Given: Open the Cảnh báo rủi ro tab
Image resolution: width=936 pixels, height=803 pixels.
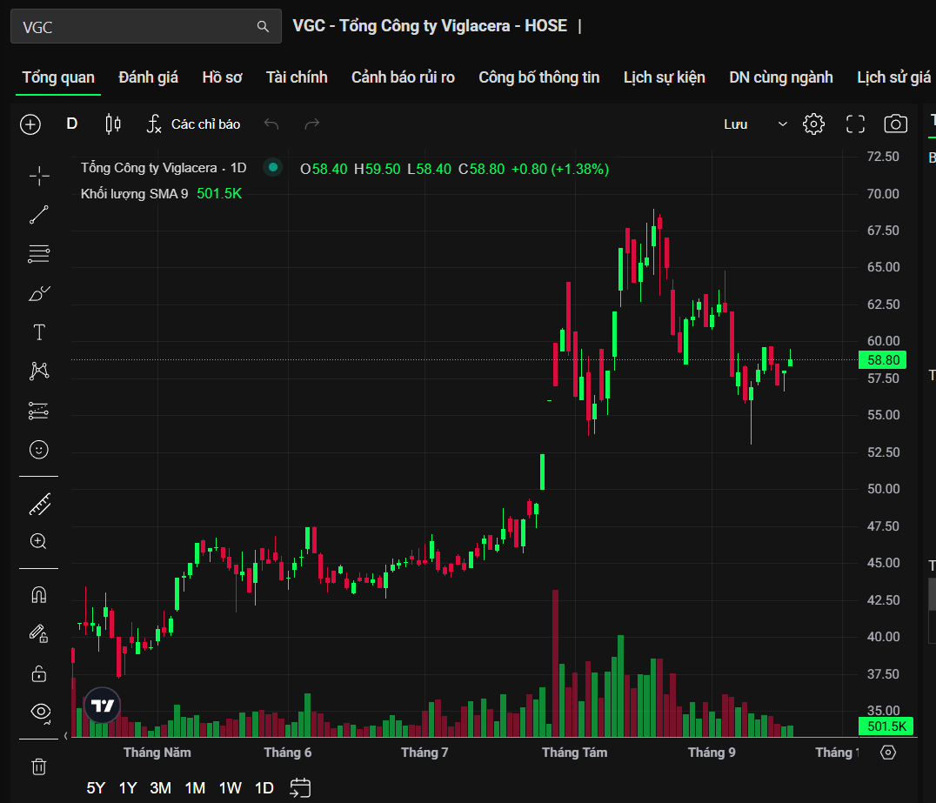Looking at the screenshot, I should 403,77.
